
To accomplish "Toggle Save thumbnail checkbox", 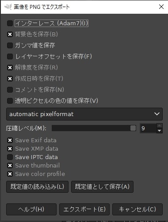I will 10,165.
